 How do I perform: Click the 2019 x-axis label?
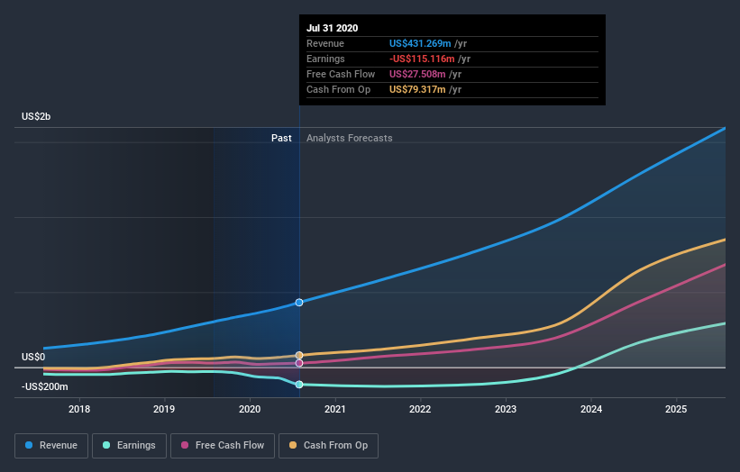coord(164,409)
